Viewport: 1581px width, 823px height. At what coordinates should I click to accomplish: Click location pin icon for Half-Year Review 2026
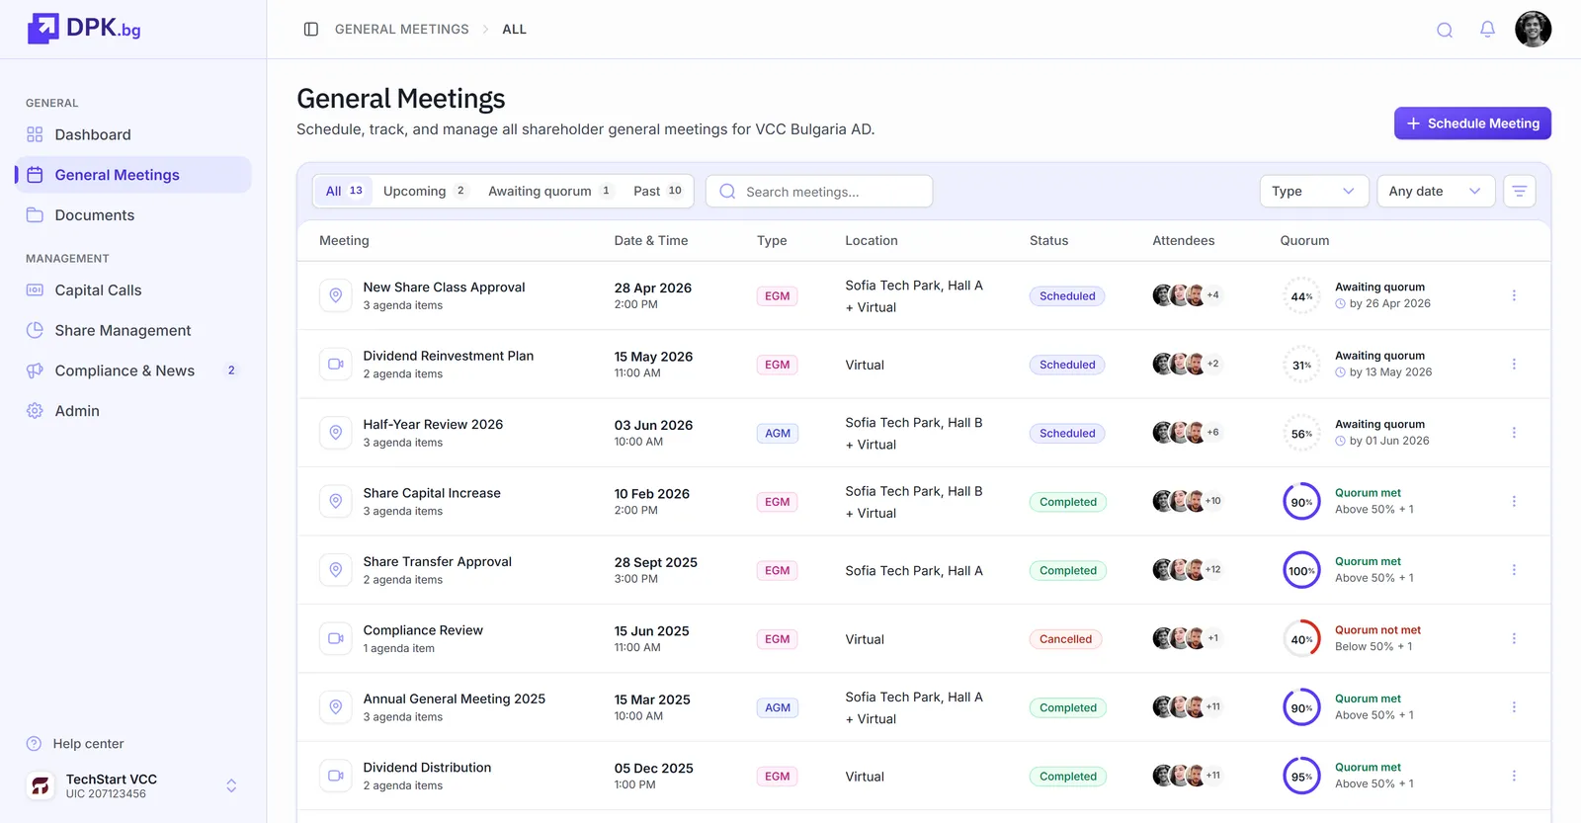(336, 433)
